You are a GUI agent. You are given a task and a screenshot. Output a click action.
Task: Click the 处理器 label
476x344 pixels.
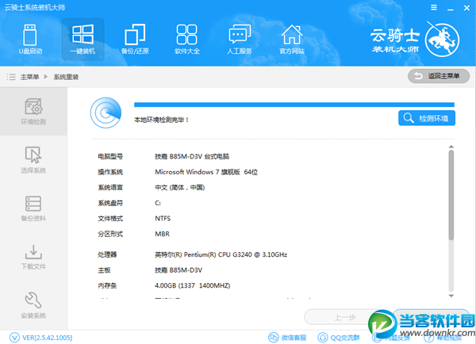[x=107, y=254]
